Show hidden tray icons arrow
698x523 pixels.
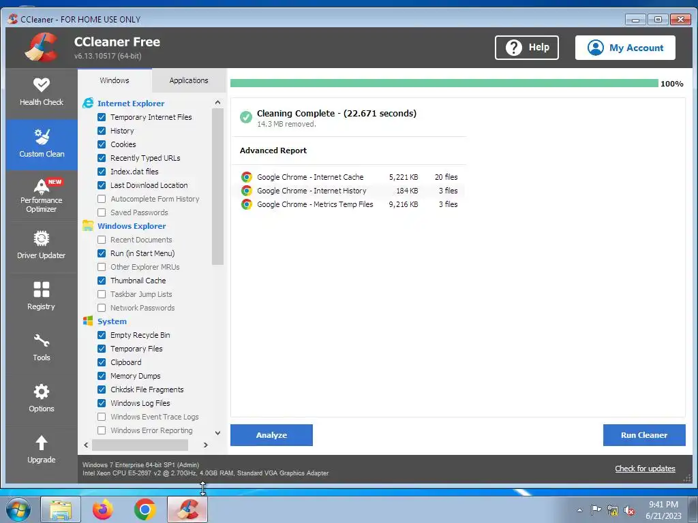point(579,510)
